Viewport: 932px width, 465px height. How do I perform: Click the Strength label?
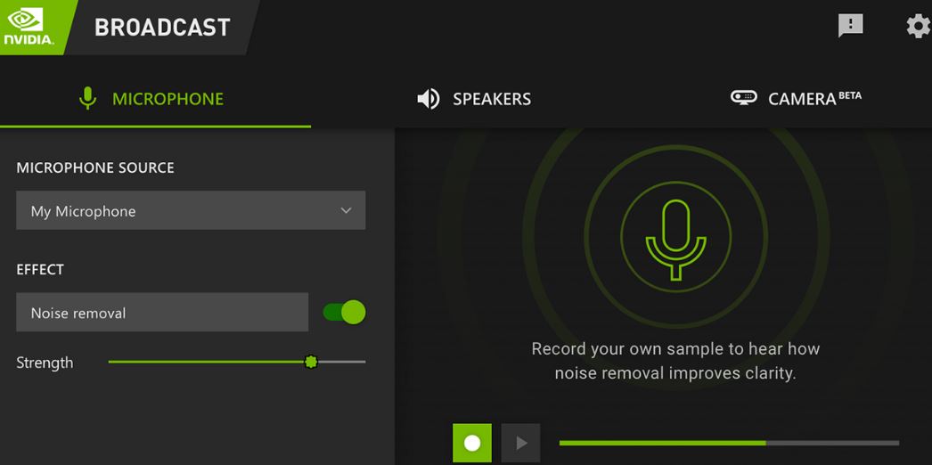click(x=45, y=363)
